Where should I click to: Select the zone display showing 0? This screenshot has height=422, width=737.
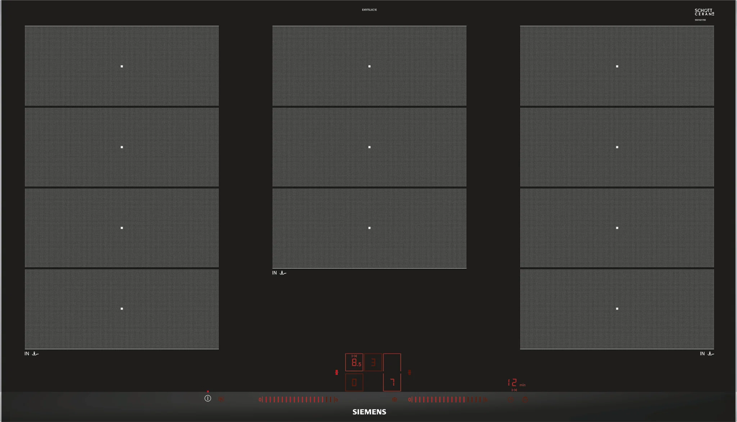(x=354, y=382)
